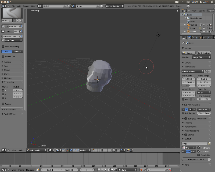Open the Modifiers wrench tab icon

[208, 38]
